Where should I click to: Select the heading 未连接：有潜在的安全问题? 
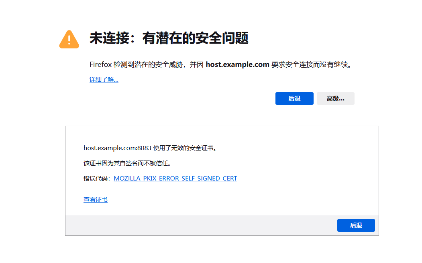[x=169, y=38]
